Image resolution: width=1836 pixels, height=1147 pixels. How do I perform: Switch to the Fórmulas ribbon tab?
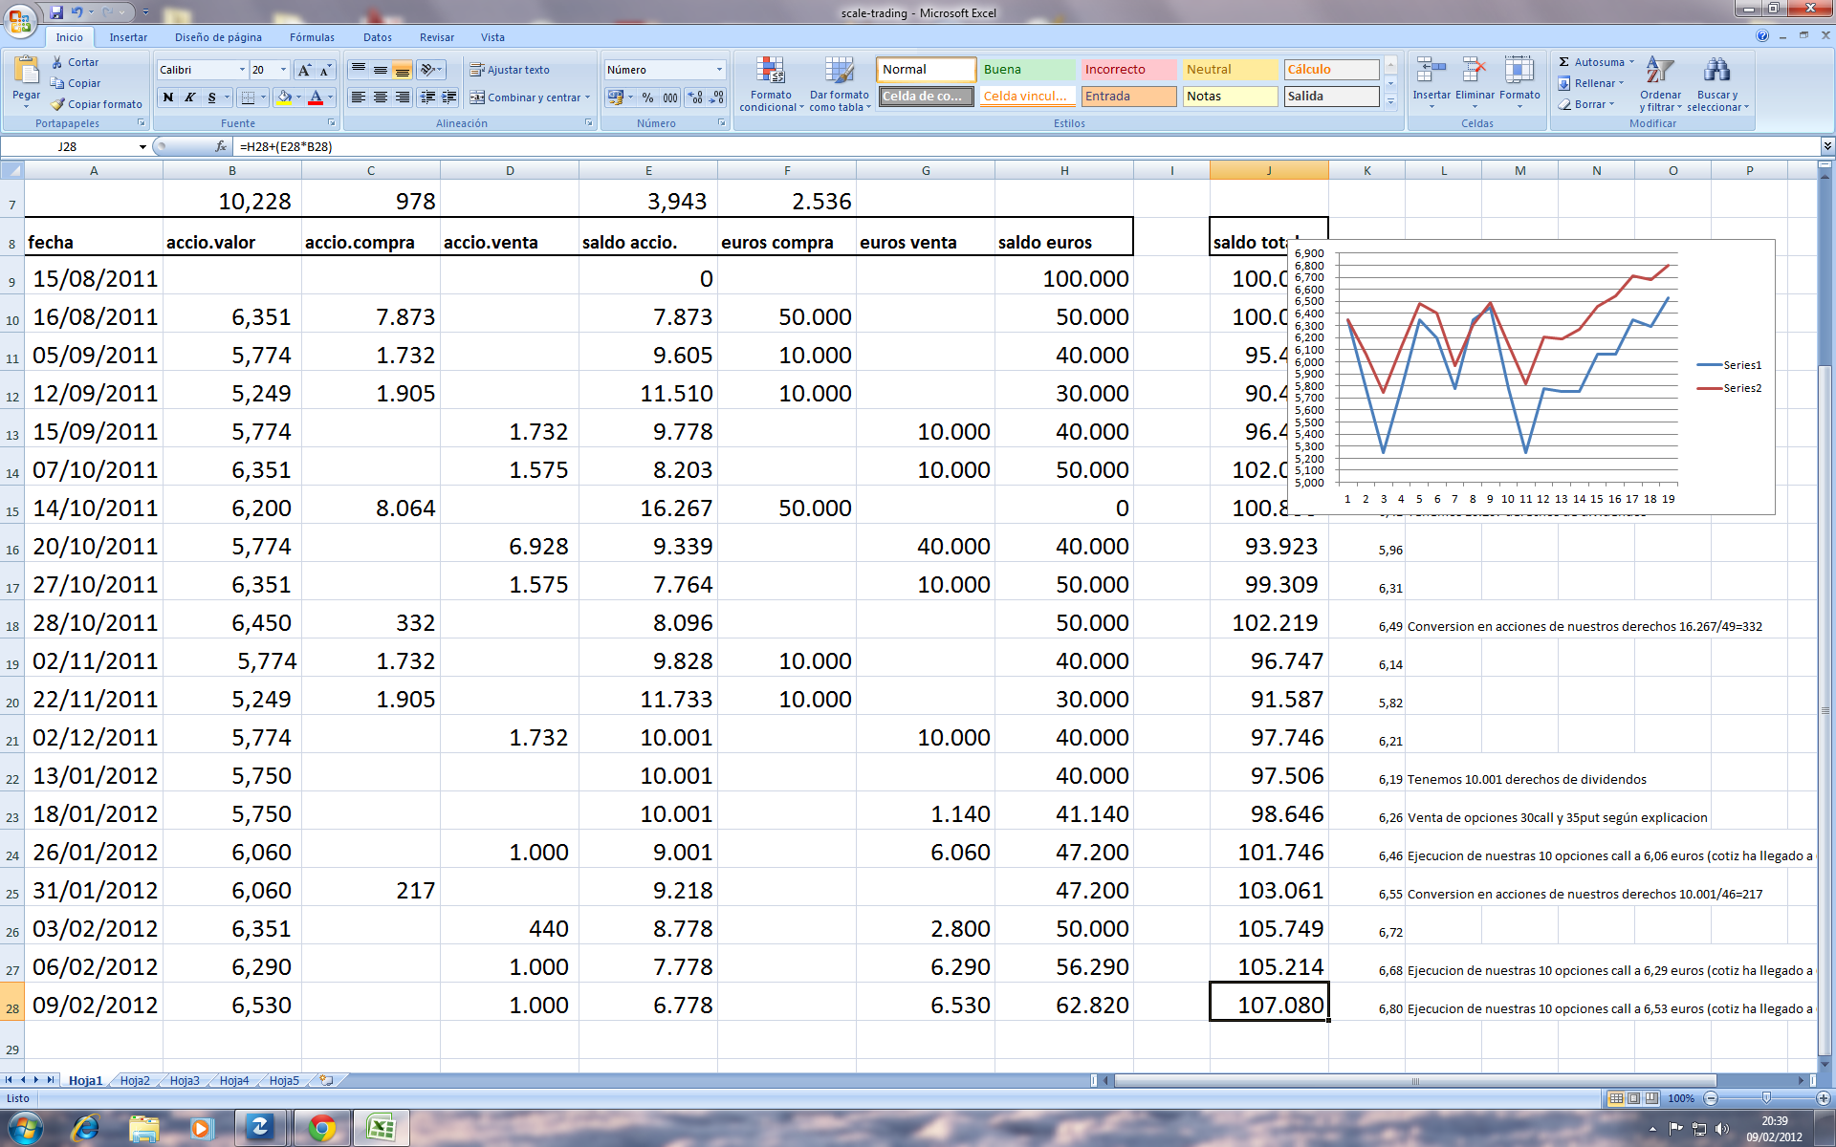(x=312, y=37)
